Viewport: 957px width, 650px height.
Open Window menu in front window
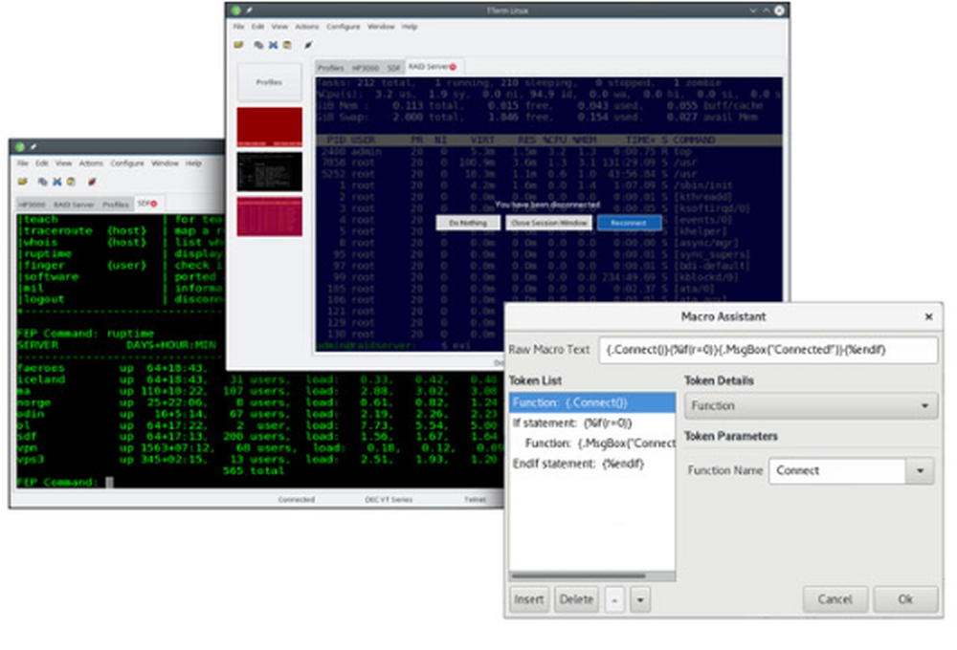(x=381, y=27)
